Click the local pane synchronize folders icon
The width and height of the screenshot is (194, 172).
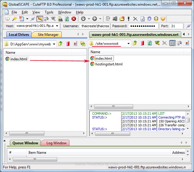pyautogui.click(x=83, y=44)
